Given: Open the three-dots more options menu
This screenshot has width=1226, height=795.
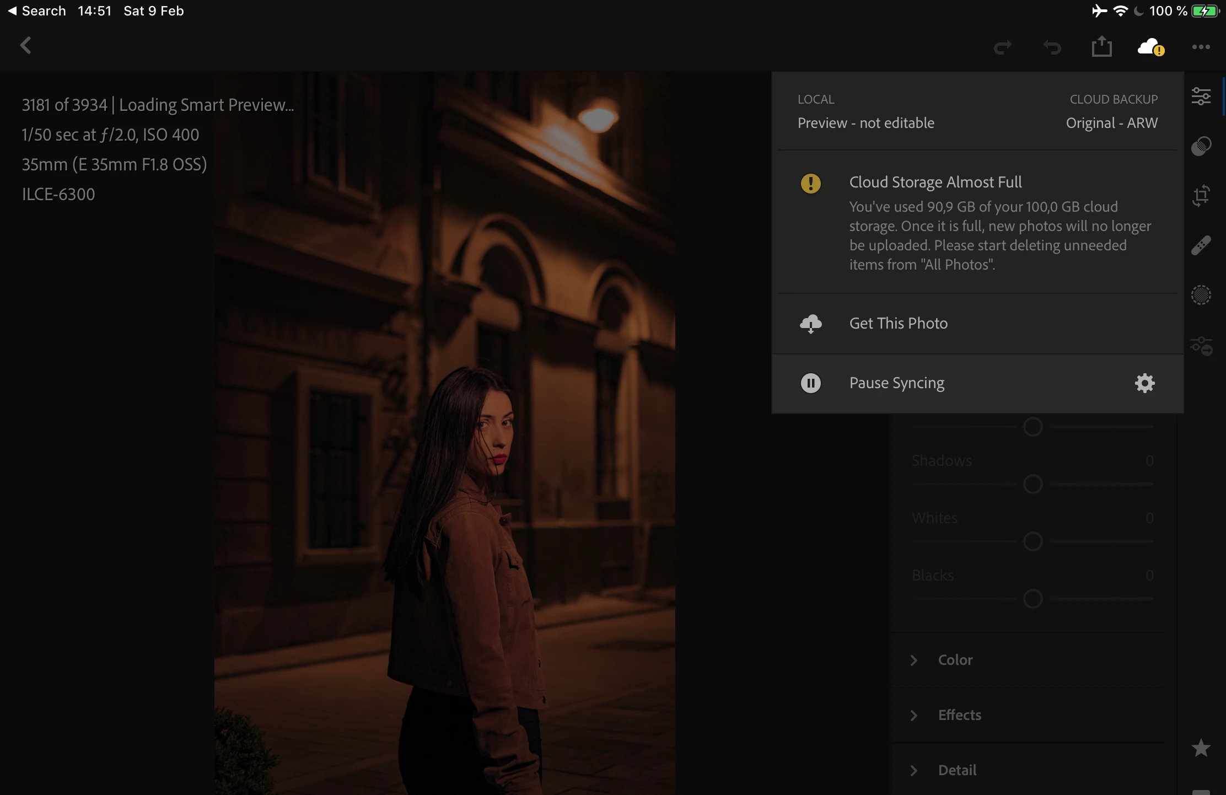Looking at the screenshot, I should click(1201, 47).
